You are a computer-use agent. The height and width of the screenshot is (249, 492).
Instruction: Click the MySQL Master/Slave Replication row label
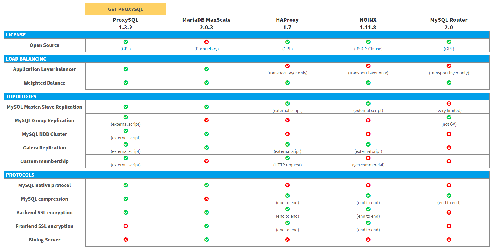click(44, 107)
